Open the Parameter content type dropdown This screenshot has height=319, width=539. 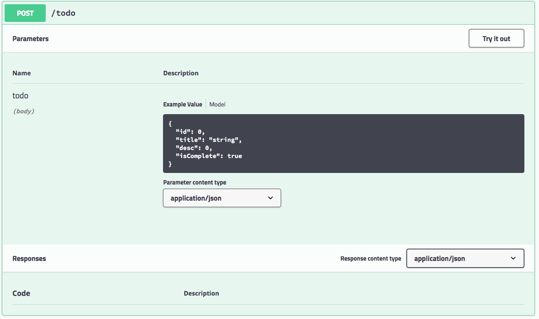pos(222,198)
